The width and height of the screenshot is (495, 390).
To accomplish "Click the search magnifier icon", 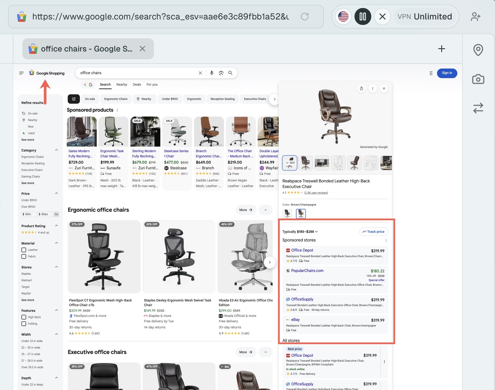I will (230, 73).
